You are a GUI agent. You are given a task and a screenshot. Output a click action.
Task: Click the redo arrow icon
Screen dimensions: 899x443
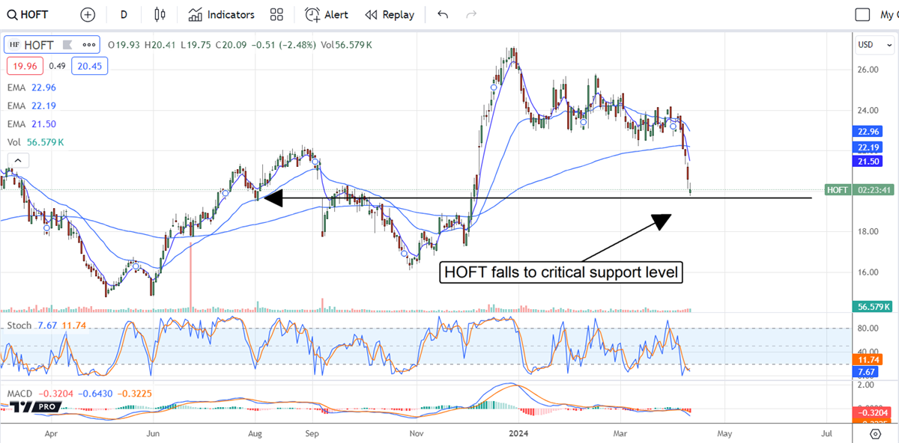point(471,15)
